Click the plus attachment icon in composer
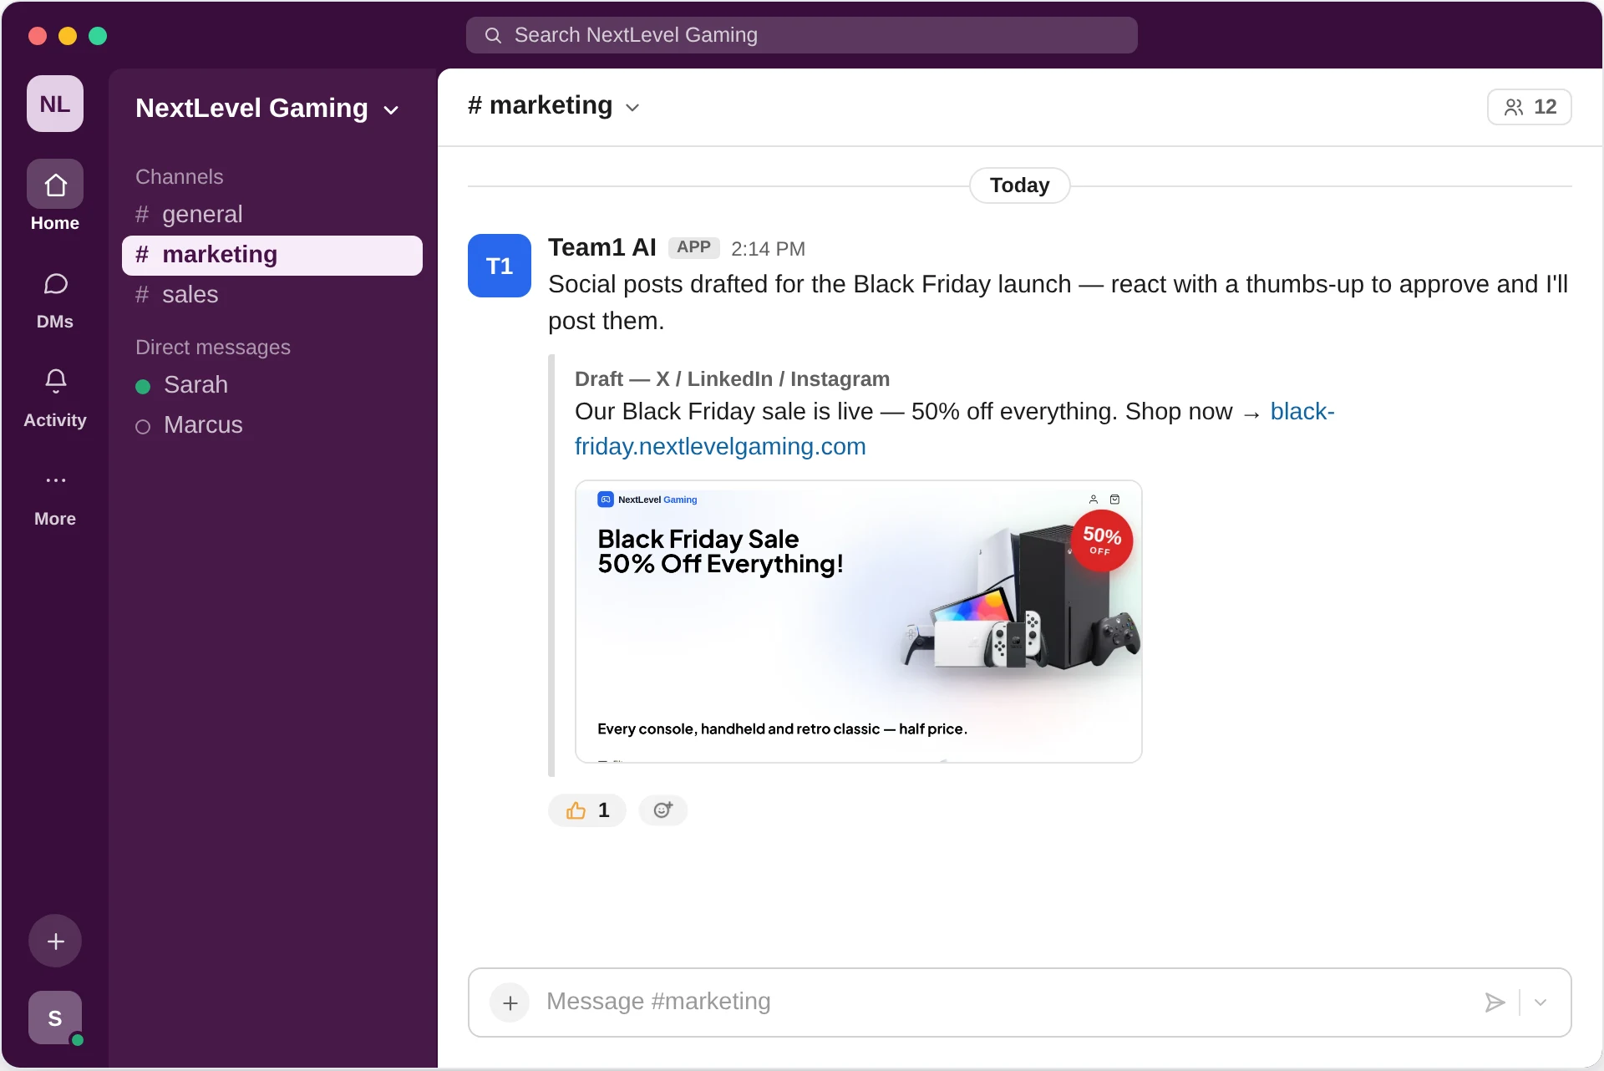This screenshot has height=1071, width=1604. coord(510,1002)
